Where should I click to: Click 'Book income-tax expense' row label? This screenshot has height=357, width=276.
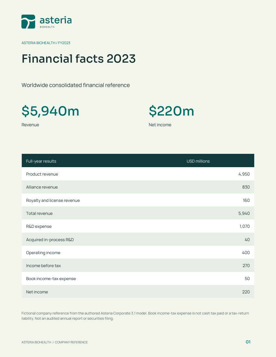tap(51, 279)
